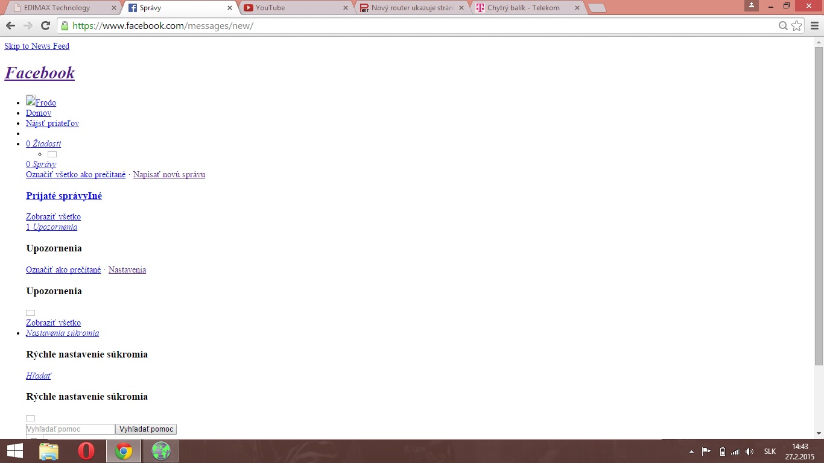
Task: Open Nájsť priateľov link
Action: click(52, 124)
